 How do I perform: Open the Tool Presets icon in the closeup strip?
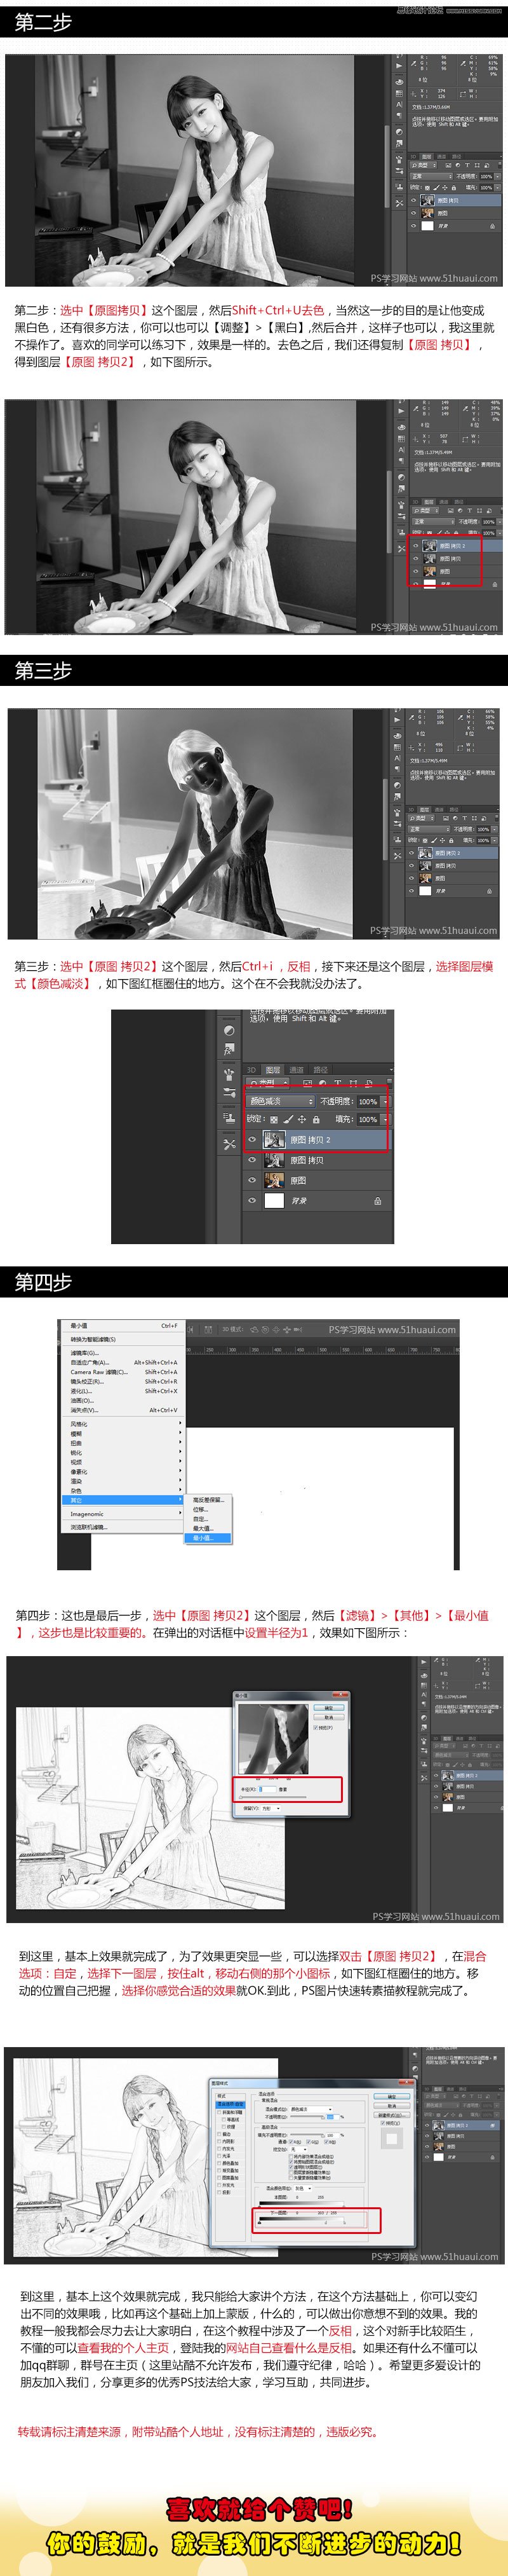(229, 1145)
